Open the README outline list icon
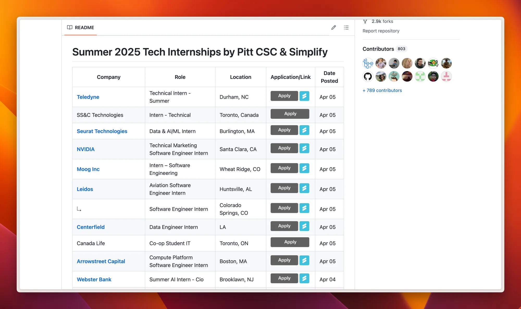The width and height of the screenshot is (521, 309). tap(346, 28)
